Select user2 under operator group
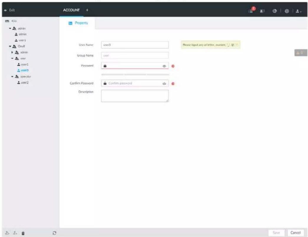The height and width of the screenshot is (237, 308). pos(23,83)
